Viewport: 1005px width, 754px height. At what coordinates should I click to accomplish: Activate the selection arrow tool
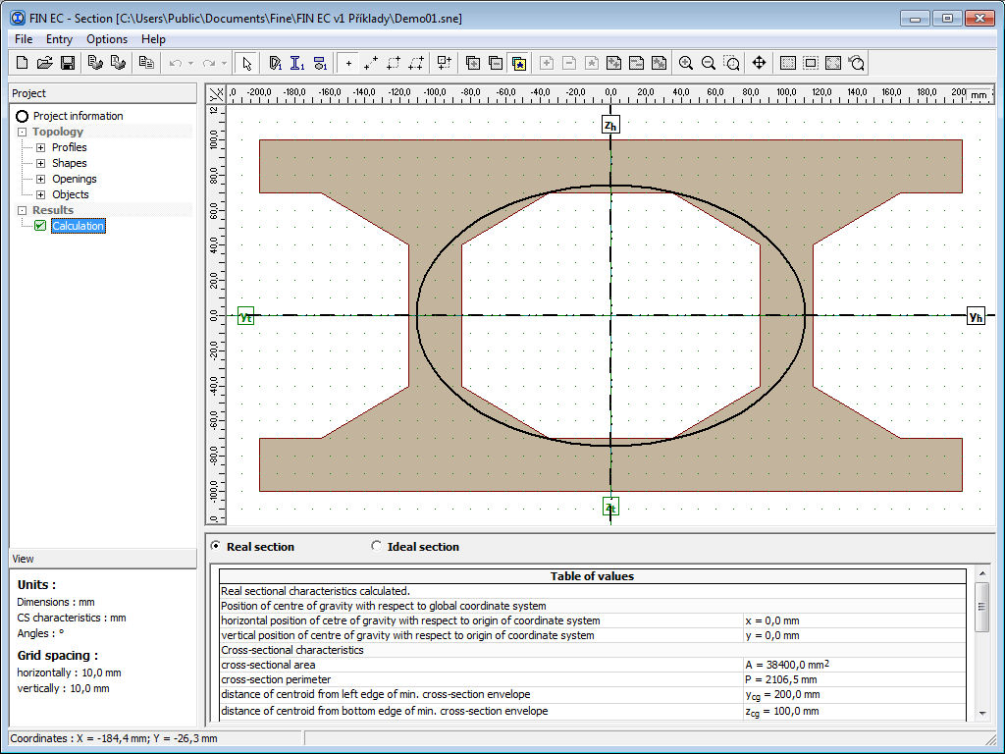[x=247, y=62]
